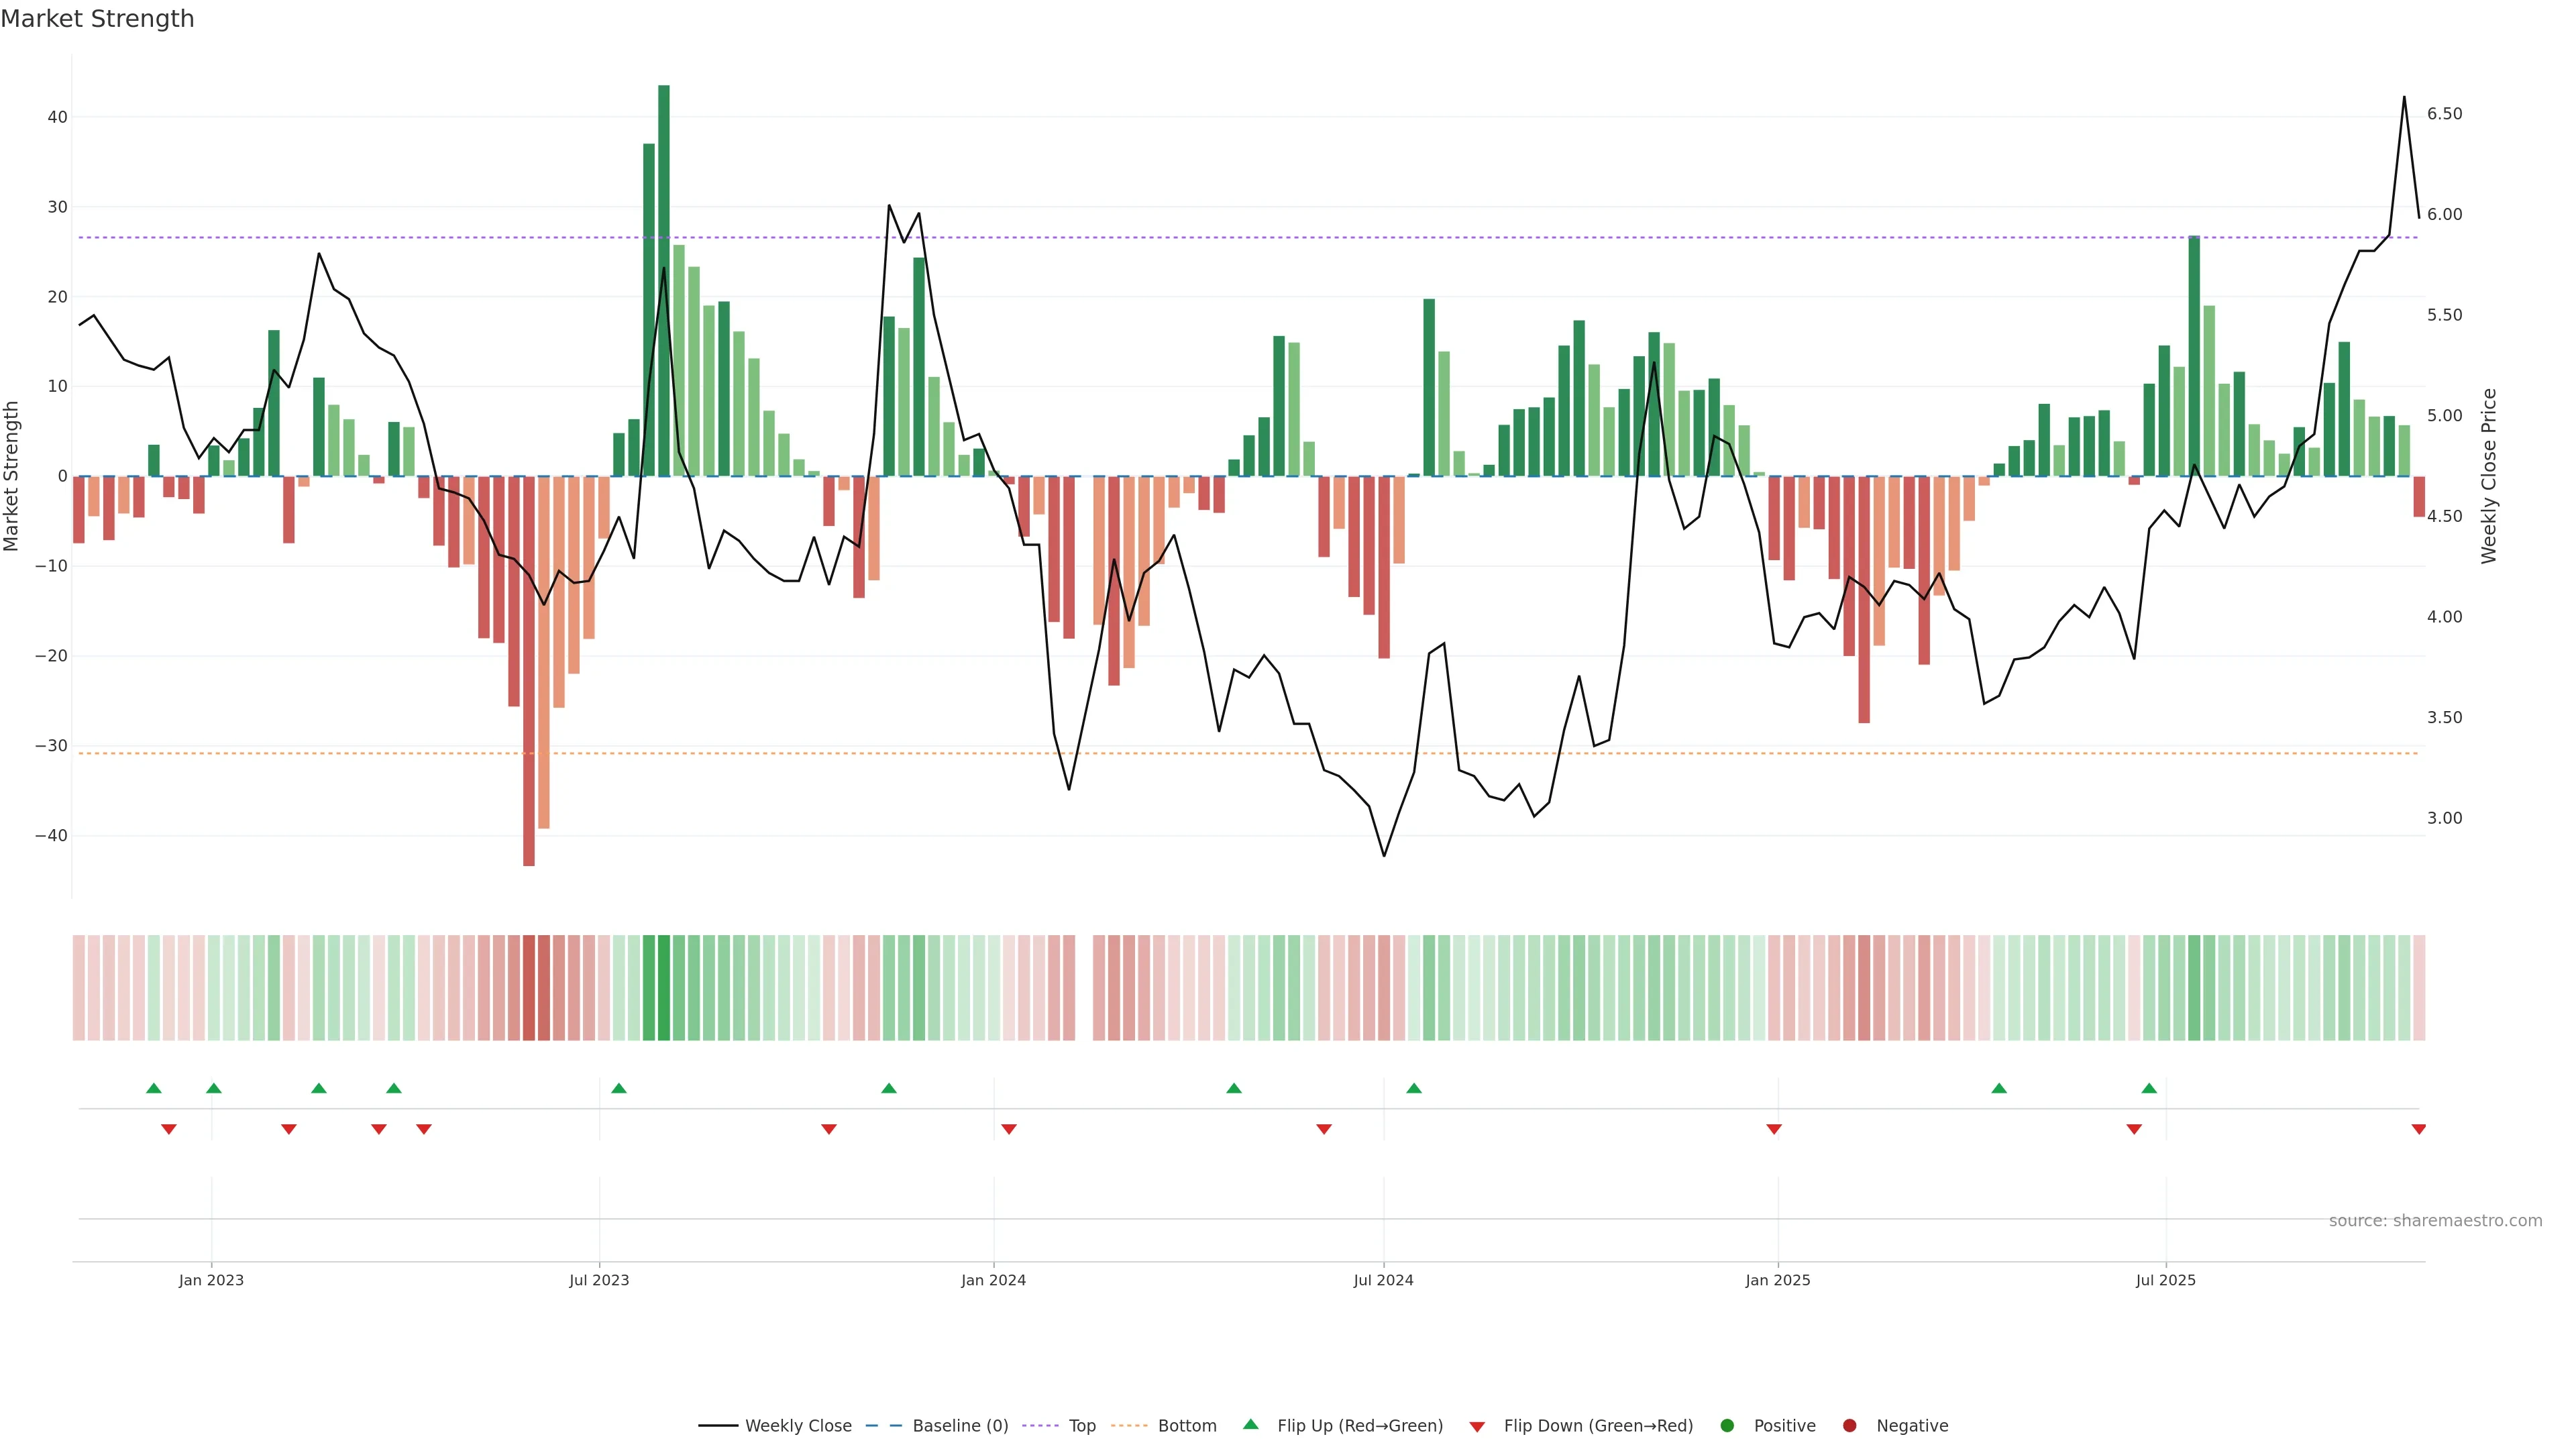Click the Negative red dot legend
Image resolution: width=2576 pixels, height=1449 pixels.
pos(1849,1426)
